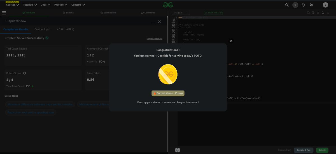This screenshot has width=336, height=154.
Task: Click the Your Total Score 151 value
Action: point(28,86)
